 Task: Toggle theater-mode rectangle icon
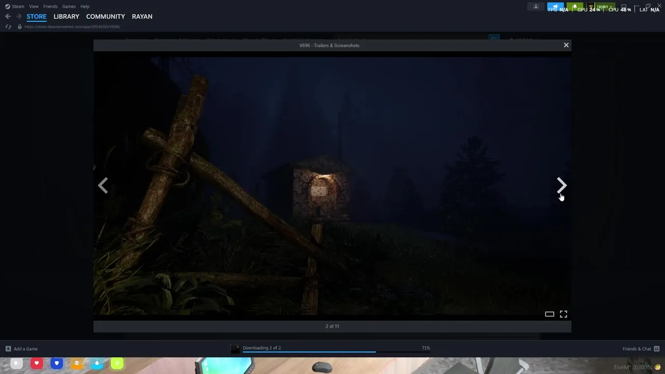point(550,314)
